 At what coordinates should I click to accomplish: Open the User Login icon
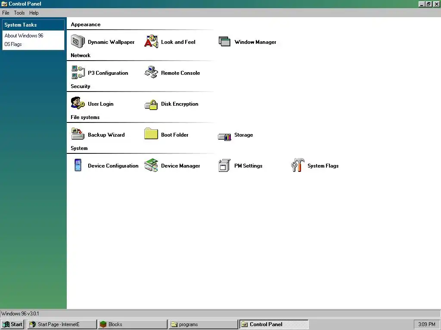click(x=78, y=103)
